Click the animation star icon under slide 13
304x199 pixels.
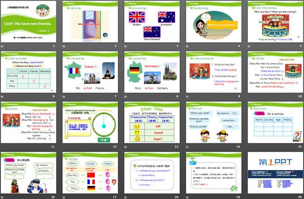point(126,147)
